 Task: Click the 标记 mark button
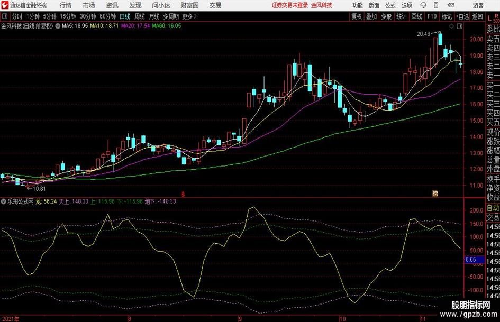(x=447, y=16)
